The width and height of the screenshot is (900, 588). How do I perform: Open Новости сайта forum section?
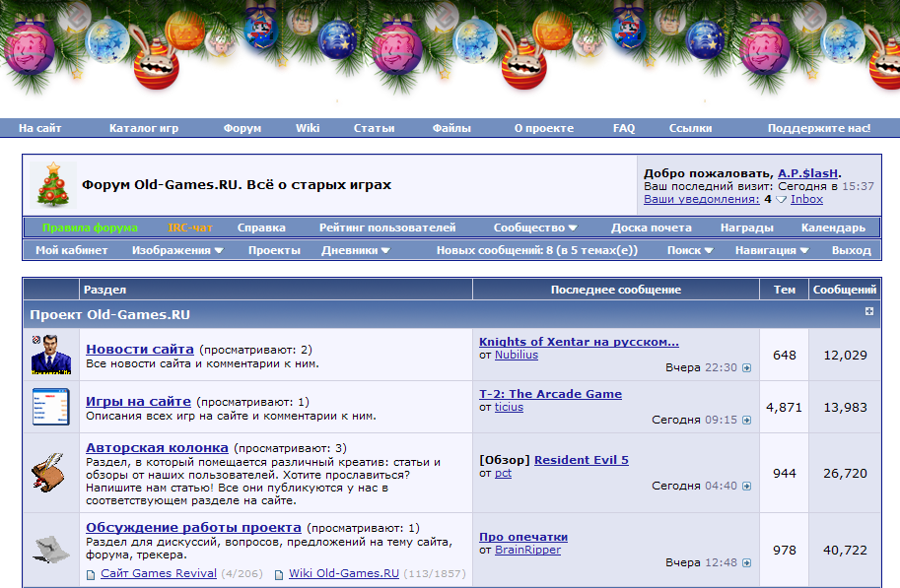tap(139, 349)
